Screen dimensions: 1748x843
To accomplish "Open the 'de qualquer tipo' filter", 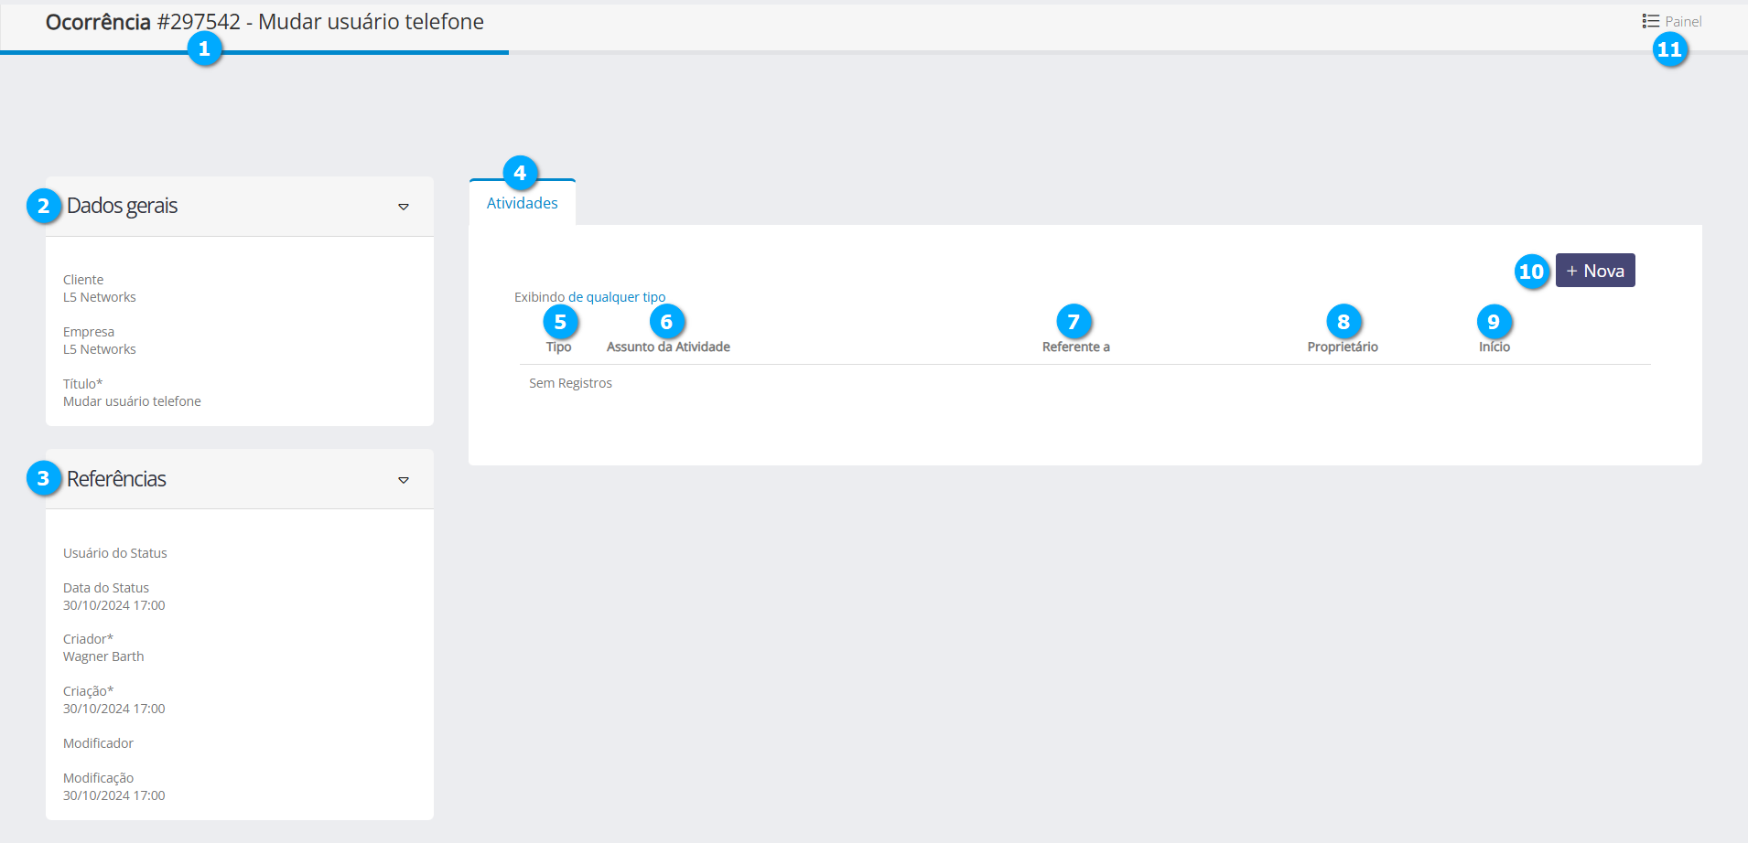I will click(x=616, y=297).
